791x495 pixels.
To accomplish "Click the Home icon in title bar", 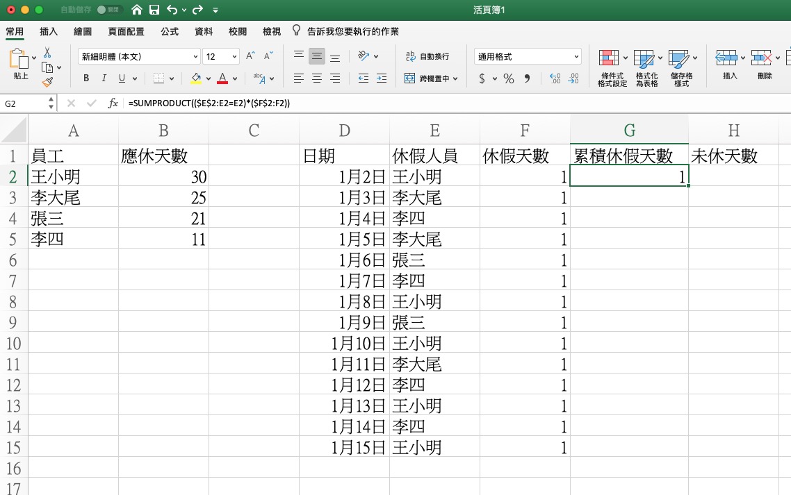I will (136, 10).
